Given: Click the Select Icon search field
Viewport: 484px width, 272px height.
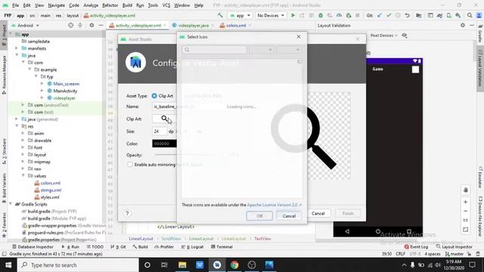Looking at the screenshot, I should click(214, 50).
